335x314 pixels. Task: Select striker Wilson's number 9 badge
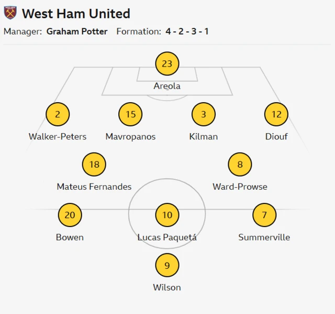[167, 265]
